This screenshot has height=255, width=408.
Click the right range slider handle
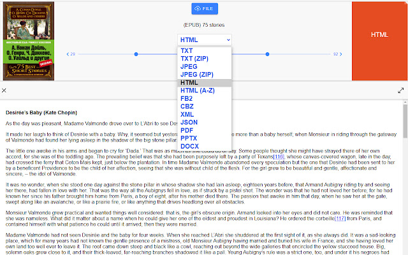[x=268, y=54]
